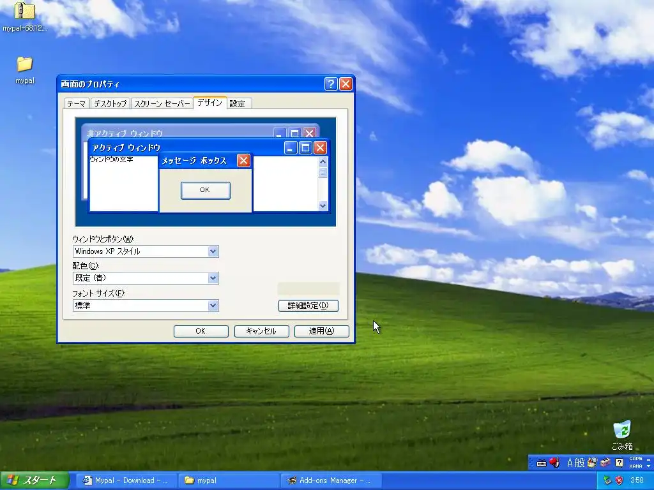Open the language bar options arrow
Image resolution: width=654 pixels, height=490 pixels.
[649, 466]
